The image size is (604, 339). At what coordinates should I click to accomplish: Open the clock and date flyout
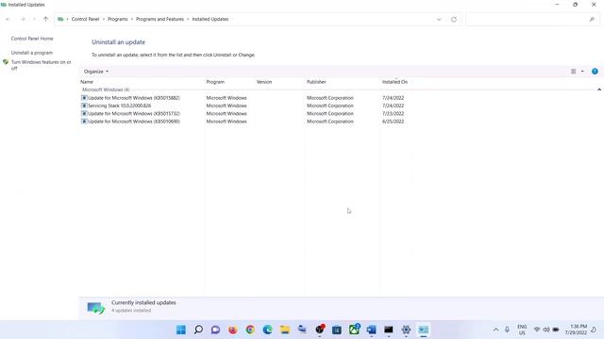pos(577,330)
